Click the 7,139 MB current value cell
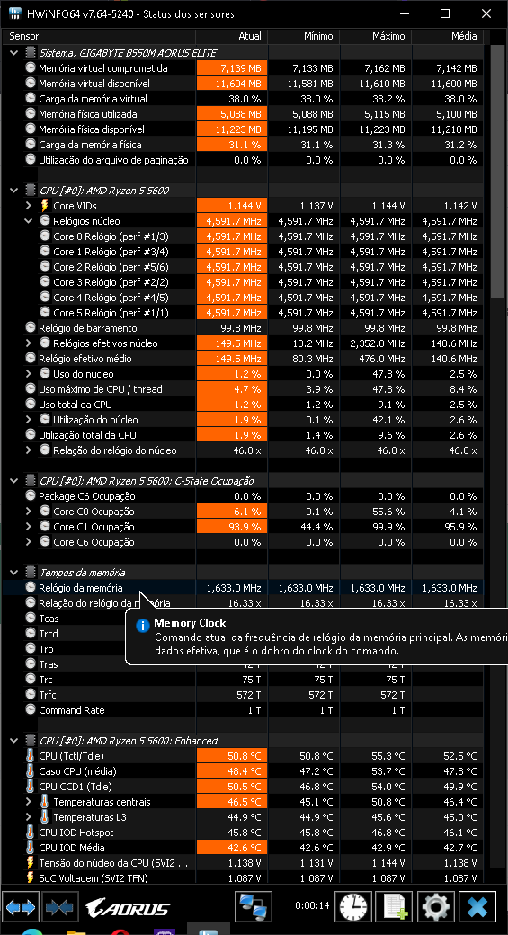Viewport: 508px width, 935px height. click(232, 68)
